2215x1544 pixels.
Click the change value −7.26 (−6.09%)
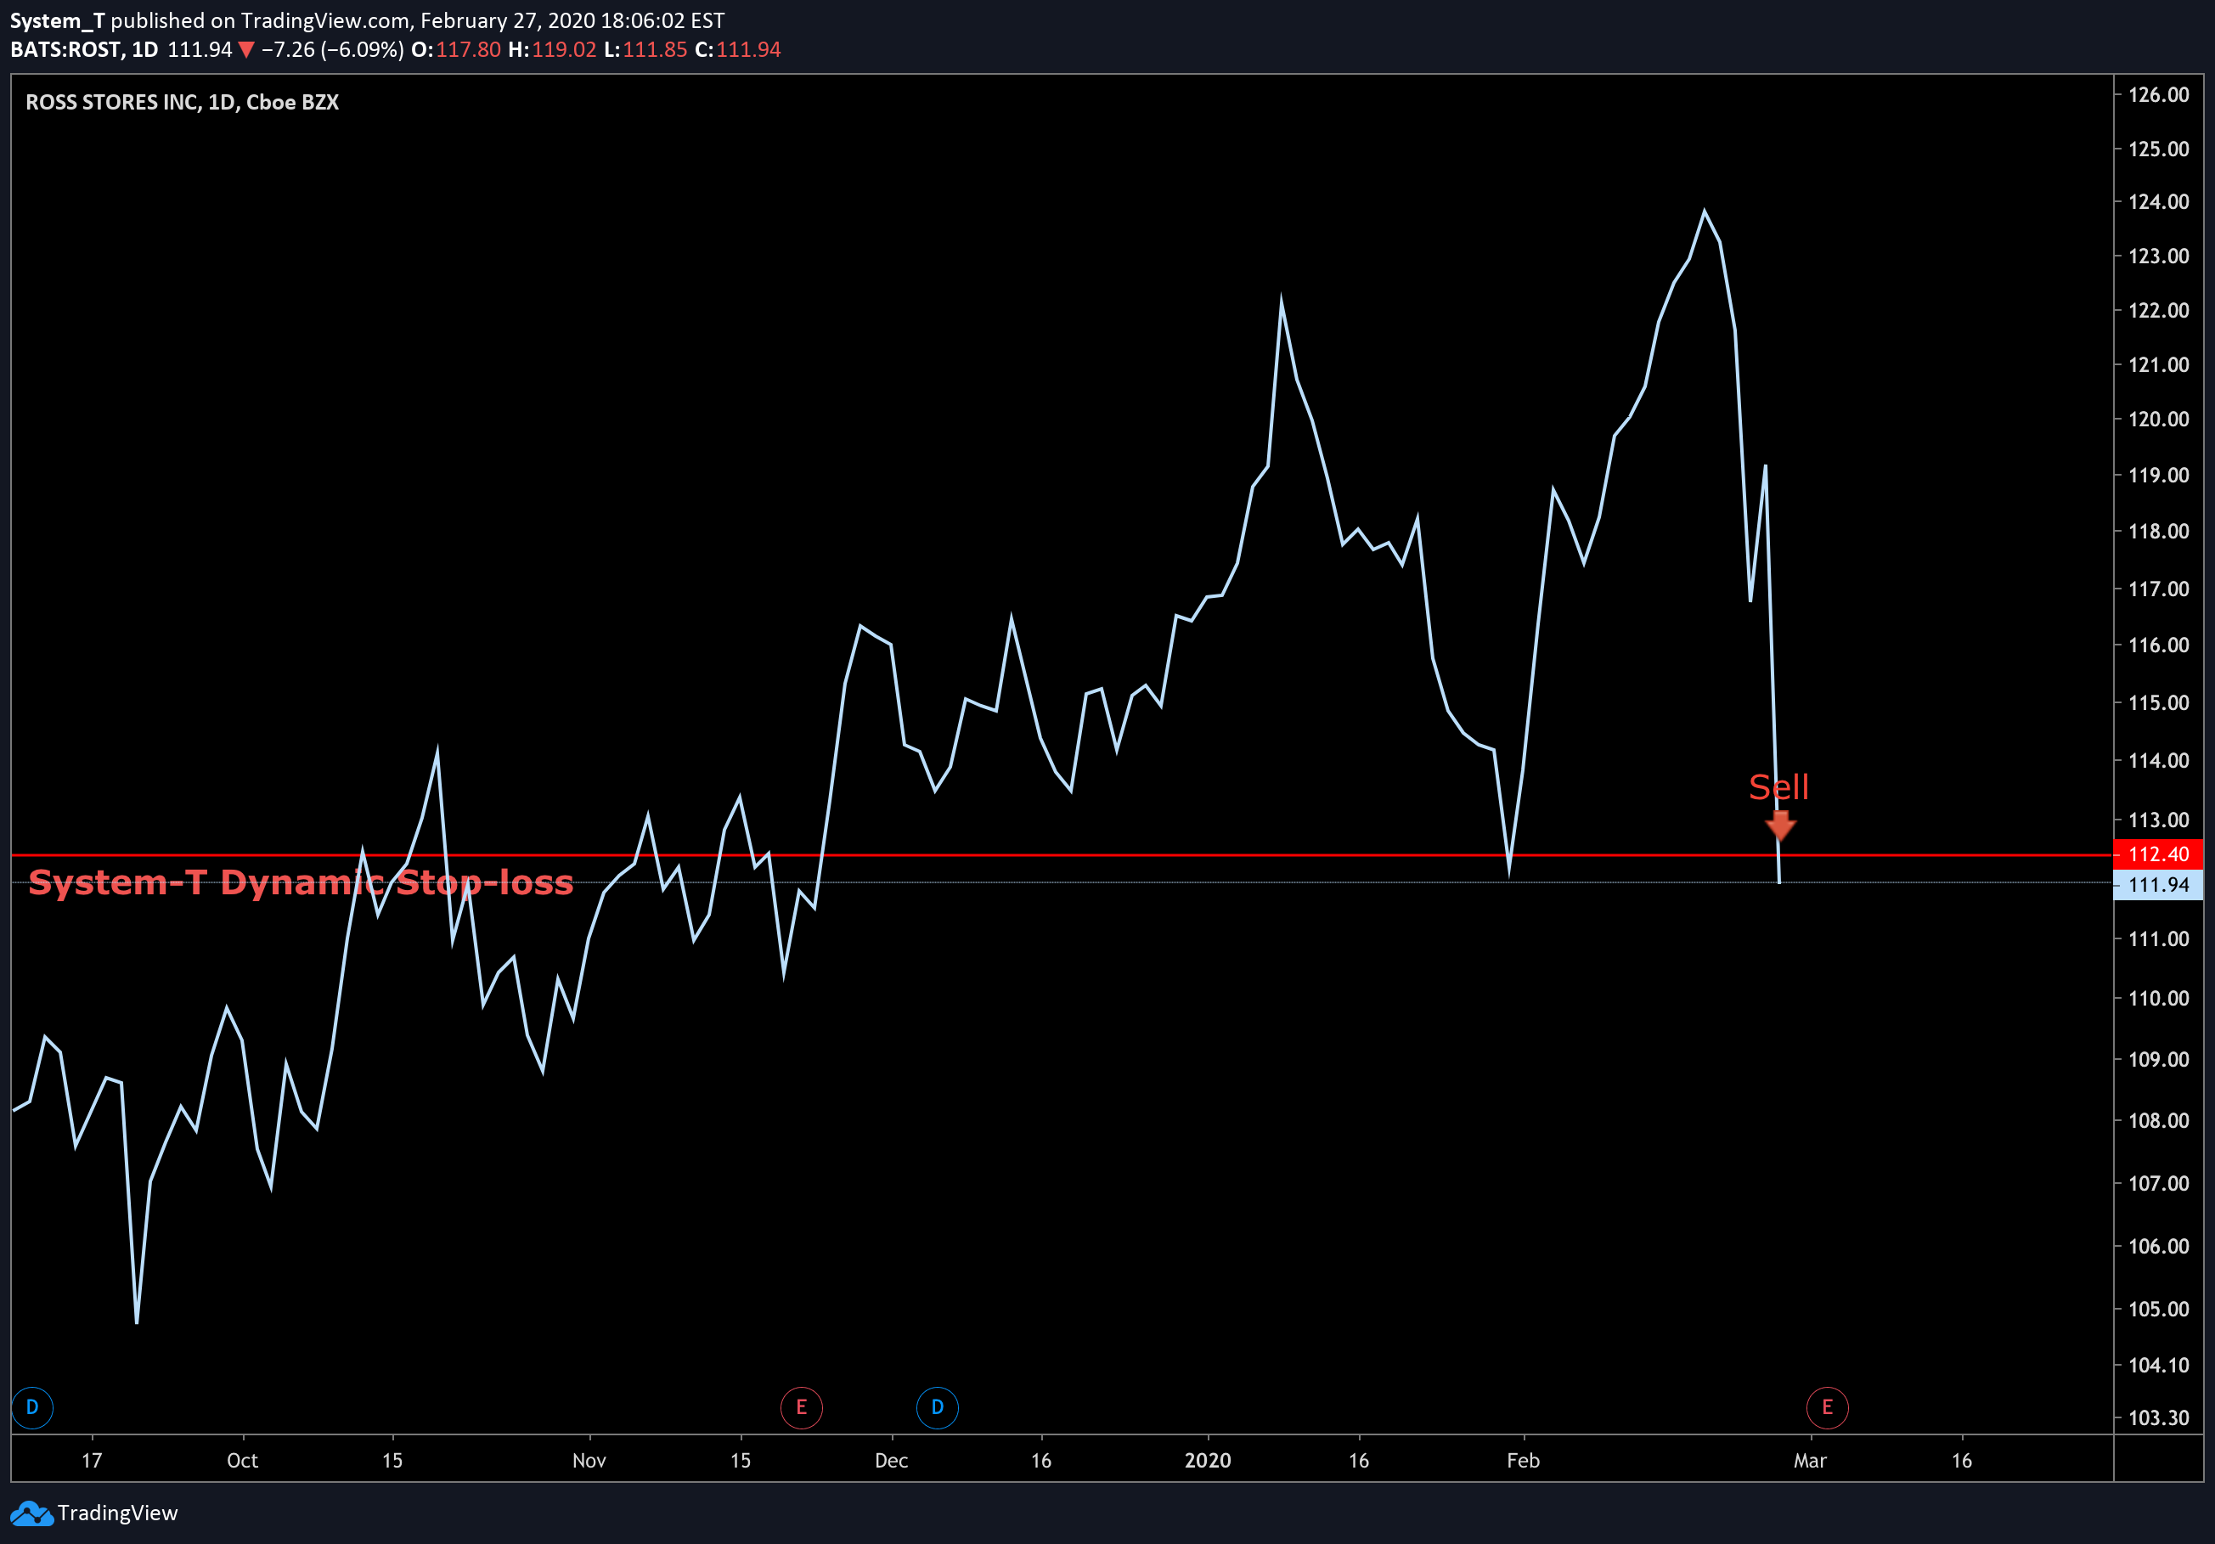coord(332,49)
